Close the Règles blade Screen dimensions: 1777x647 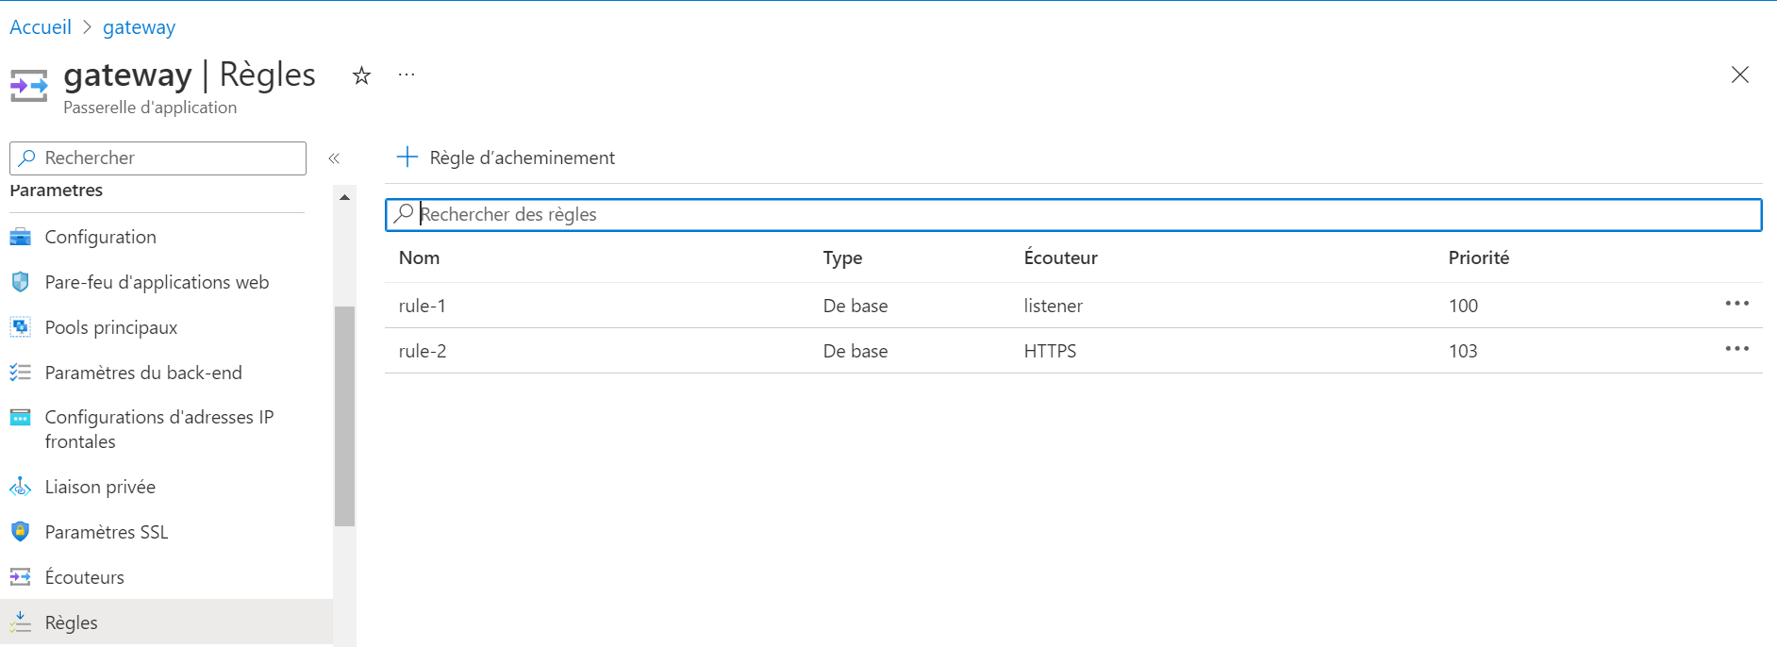[x=1740, y=75]
